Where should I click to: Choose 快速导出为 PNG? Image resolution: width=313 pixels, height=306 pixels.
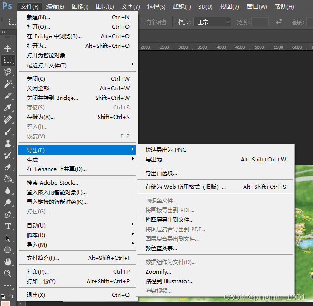click(215, 150)
